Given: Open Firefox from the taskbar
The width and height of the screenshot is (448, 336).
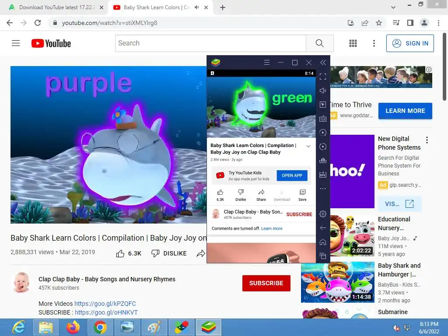Looking at the screenshot, I should tap(73, 327).
